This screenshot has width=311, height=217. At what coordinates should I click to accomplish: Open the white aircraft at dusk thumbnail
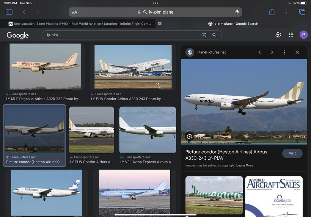[135, 193]
